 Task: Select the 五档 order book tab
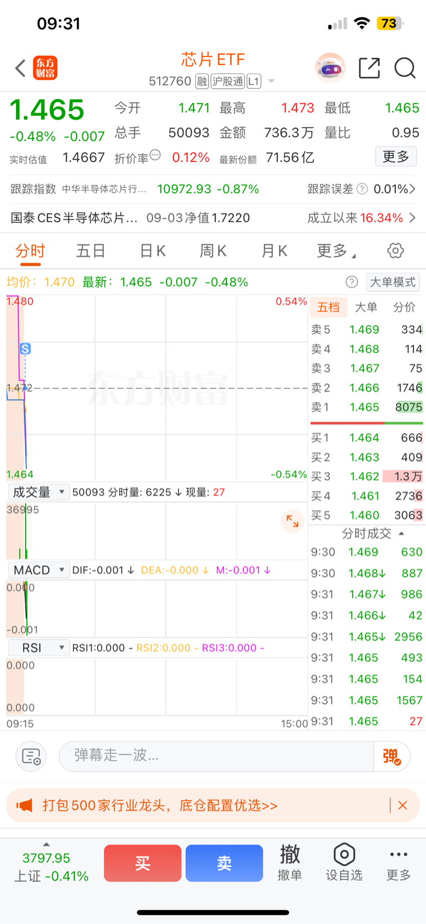(328, 307)
